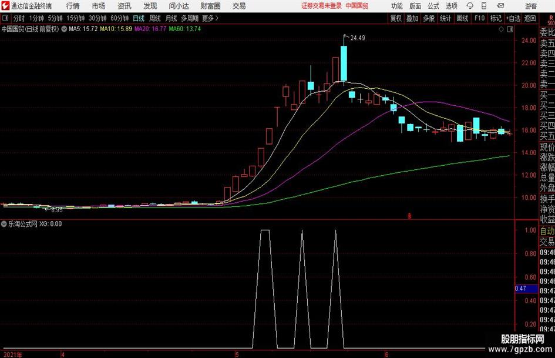Click the +自选 add to watchlist button
Screen dimensions: 555x358
pyautogui.click(x=513, y=18)
